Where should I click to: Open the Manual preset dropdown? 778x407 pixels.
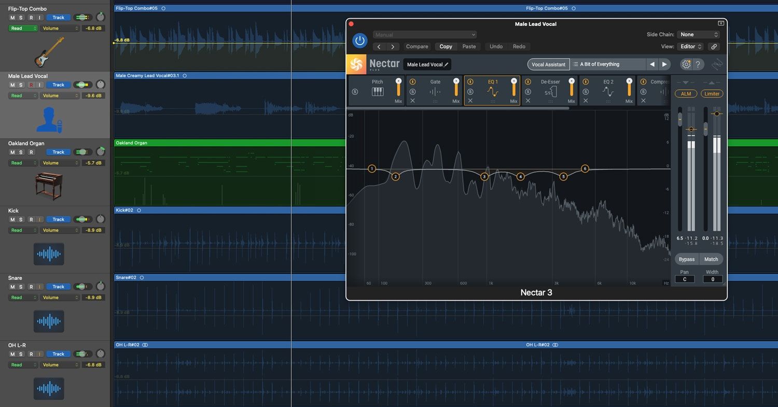[x=425, y=35]
